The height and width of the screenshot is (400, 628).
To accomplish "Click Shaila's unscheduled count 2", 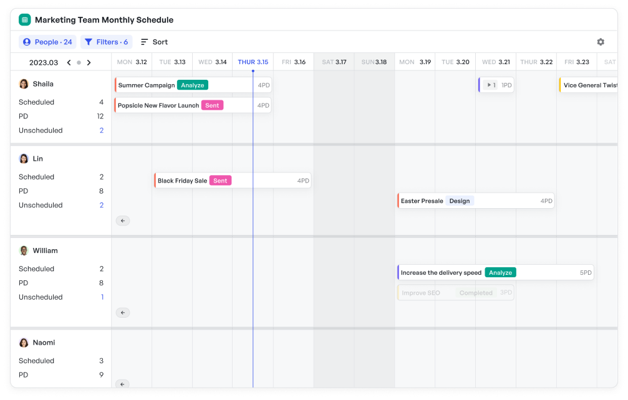I will [101, 131].
